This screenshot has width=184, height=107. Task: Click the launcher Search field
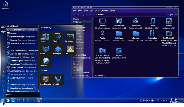click(x=23, y=95)
